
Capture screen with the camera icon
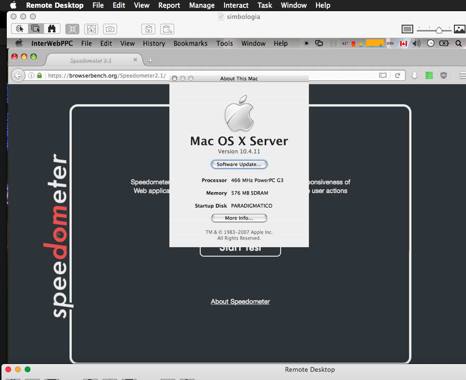pos(110,29)
